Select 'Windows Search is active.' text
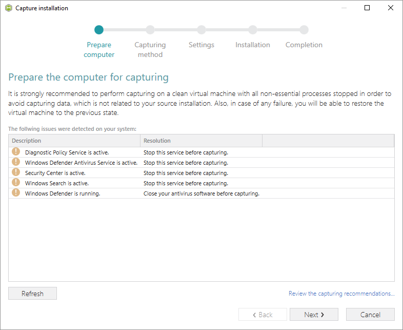 (57, 183)
